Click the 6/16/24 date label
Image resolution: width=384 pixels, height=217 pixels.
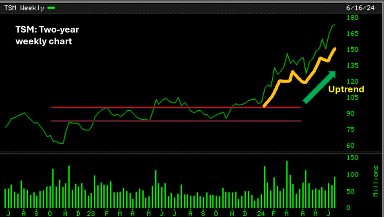click(x=359, y=8)
